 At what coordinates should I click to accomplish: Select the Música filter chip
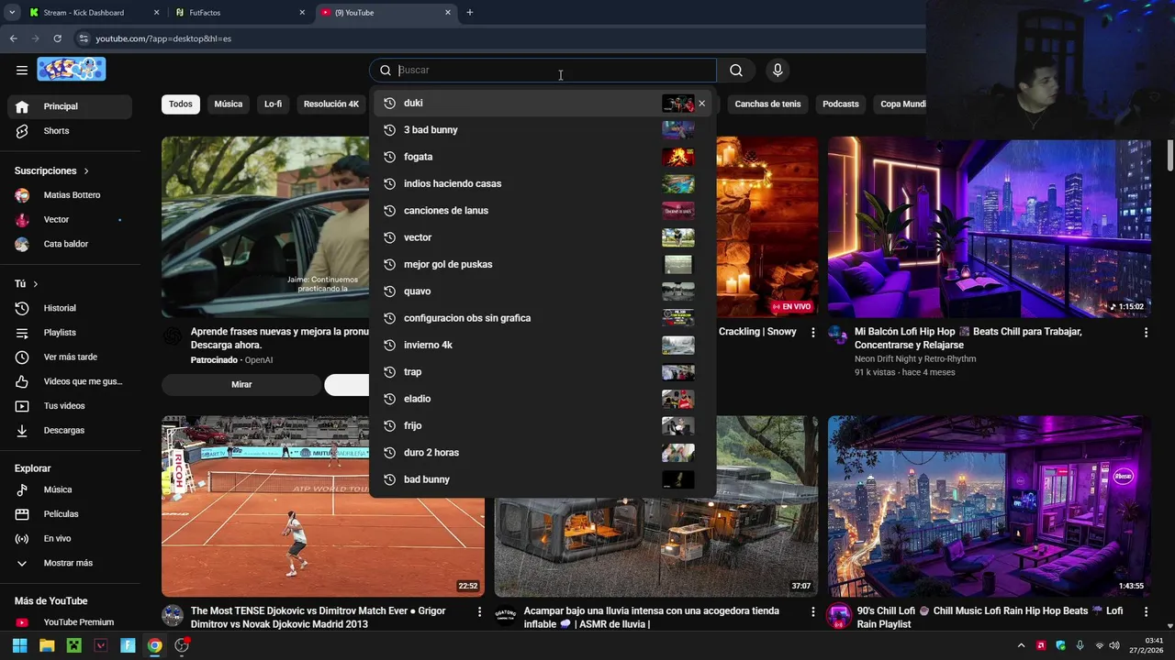point(229,104)
